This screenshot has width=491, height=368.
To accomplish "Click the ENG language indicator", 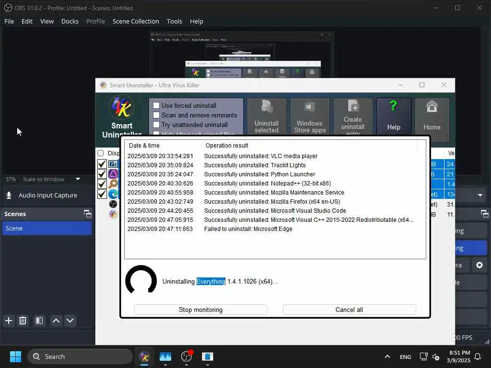I will tap(406, 356).
